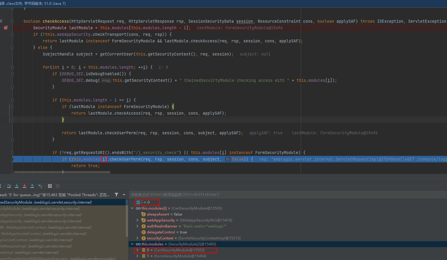Click the ServletException text in method signature

point(427,21)
